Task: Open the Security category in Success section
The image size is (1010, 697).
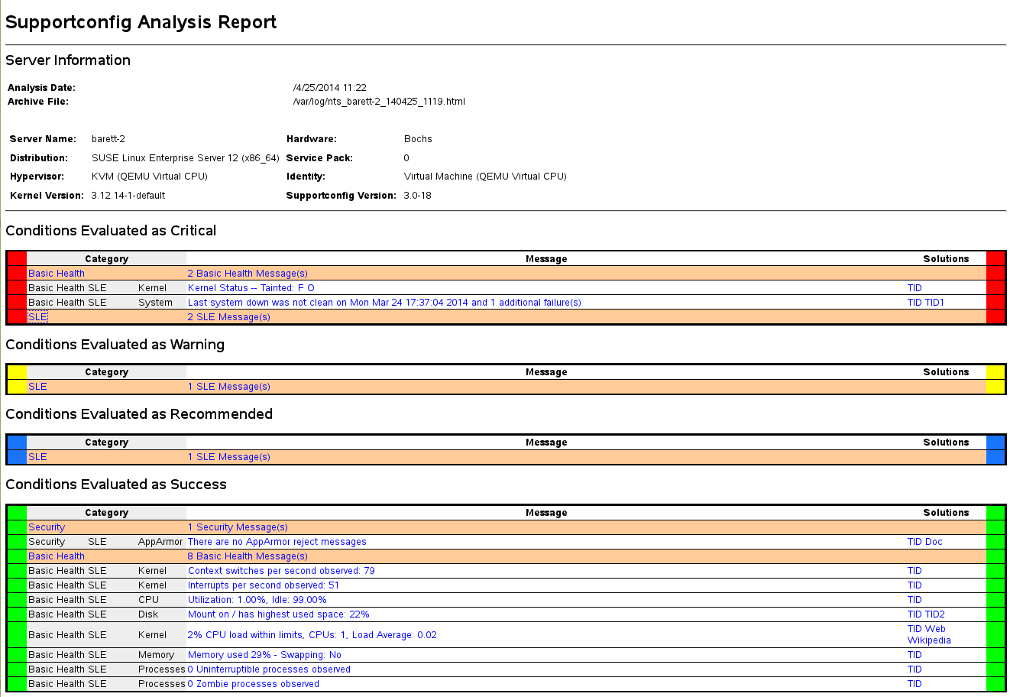Action: [47, 527]
